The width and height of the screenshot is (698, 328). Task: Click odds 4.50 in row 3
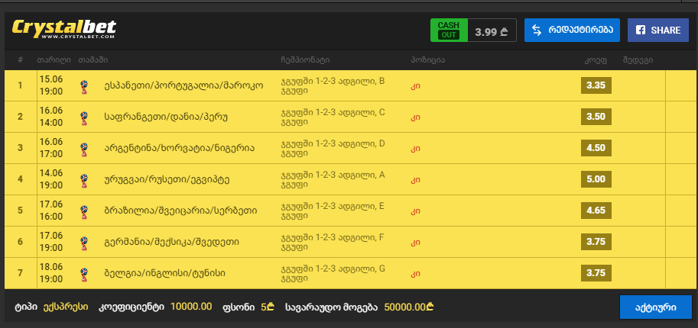click(596, 148)
